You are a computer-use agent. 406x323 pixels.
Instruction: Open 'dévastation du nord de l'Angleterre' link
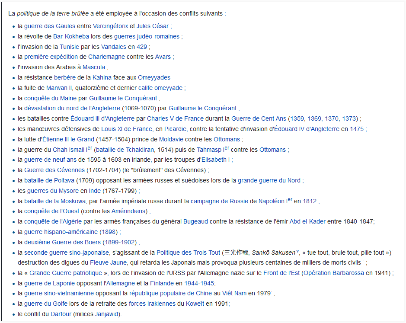pos(72,108)
